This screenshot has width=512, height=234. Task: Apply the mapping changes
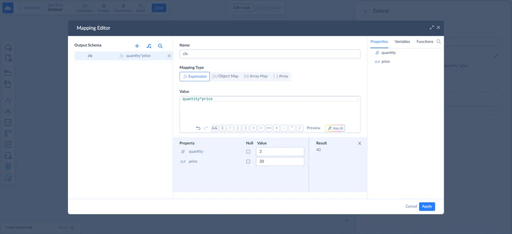coord(427,206)
